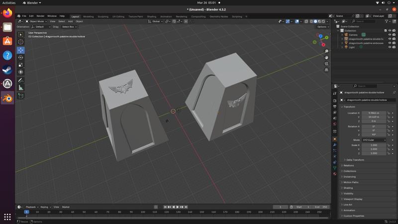
Task: Select the Scale tool
Action: [21, 65]
